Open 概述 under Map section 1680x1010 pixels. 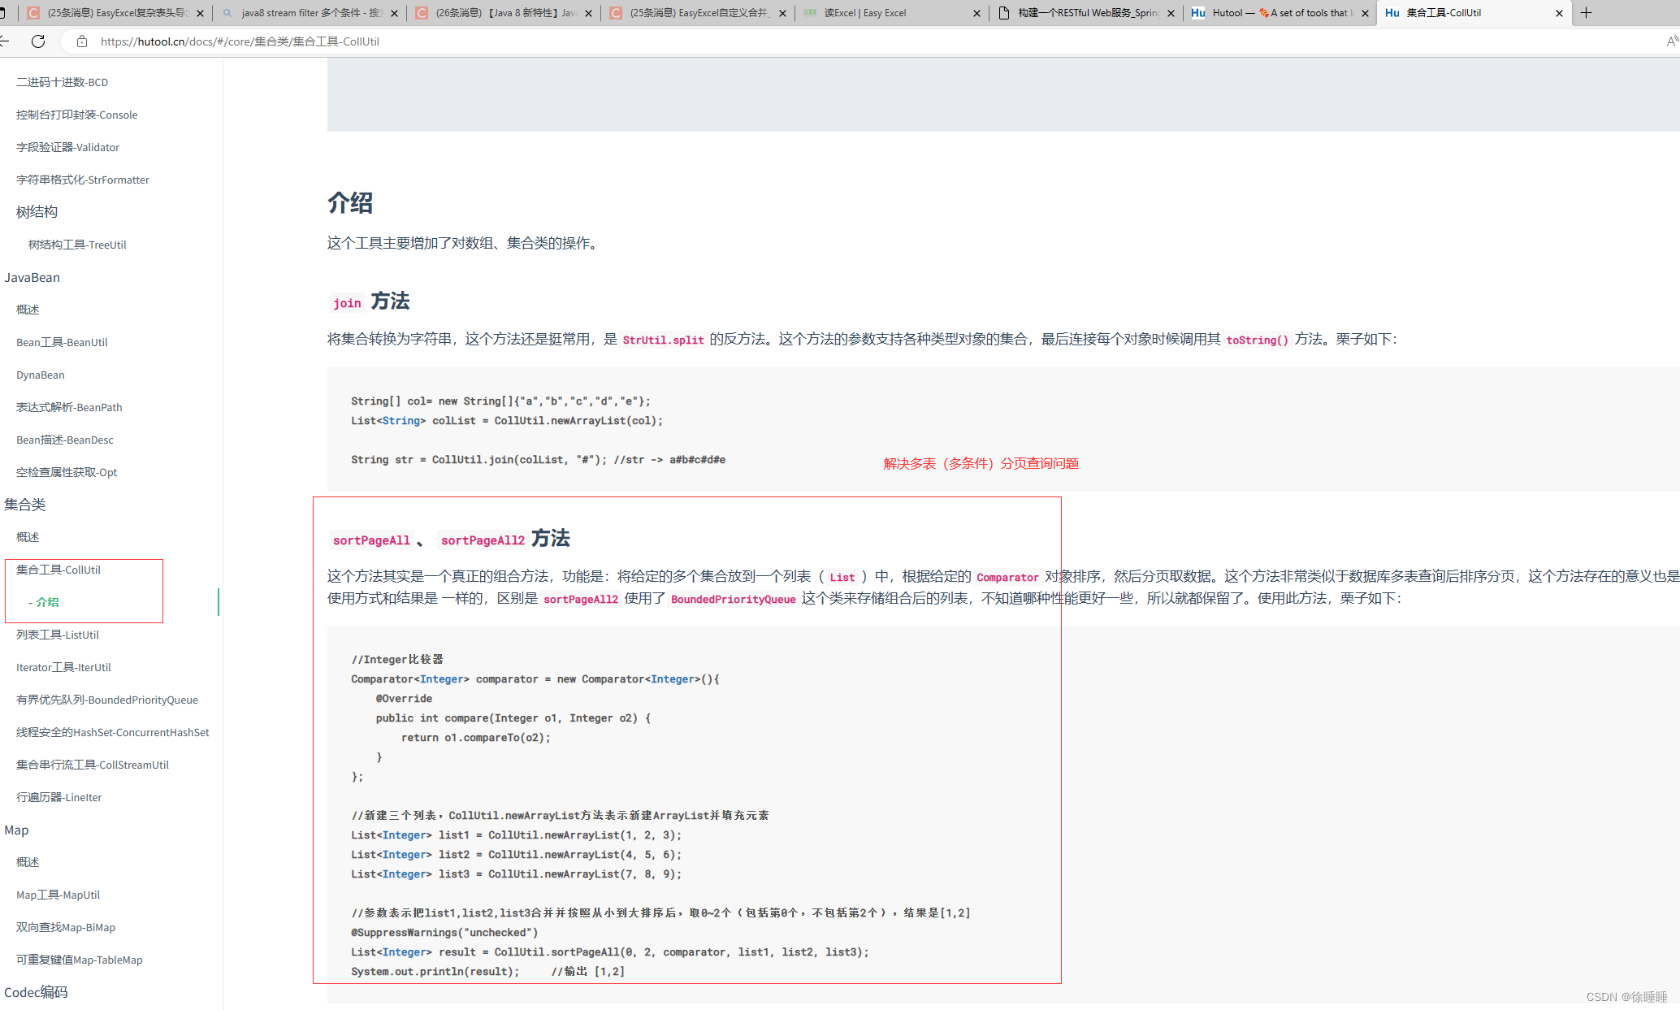click(x=28, y=862)
